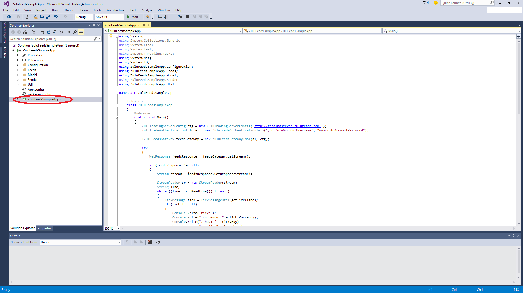
Task: Refresh the Solution Explorer tree
Action: click(x=49, y=32)
